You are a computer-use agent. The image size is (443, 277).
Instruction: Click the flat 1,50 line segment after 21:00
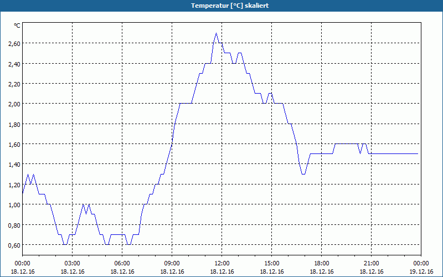point(394,154)
